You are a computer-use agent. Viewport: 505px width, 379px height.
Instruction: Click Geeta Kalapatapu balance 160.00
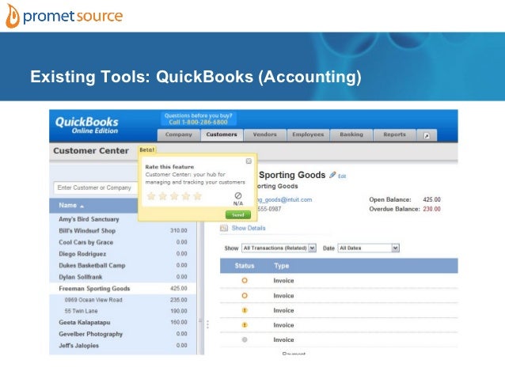pos(179,322)
